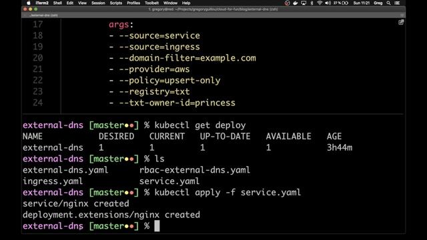The width and height of the screenshot is (427, 240).
Task: Open Notification Center list icon
Action: click(x=398, y=3)
